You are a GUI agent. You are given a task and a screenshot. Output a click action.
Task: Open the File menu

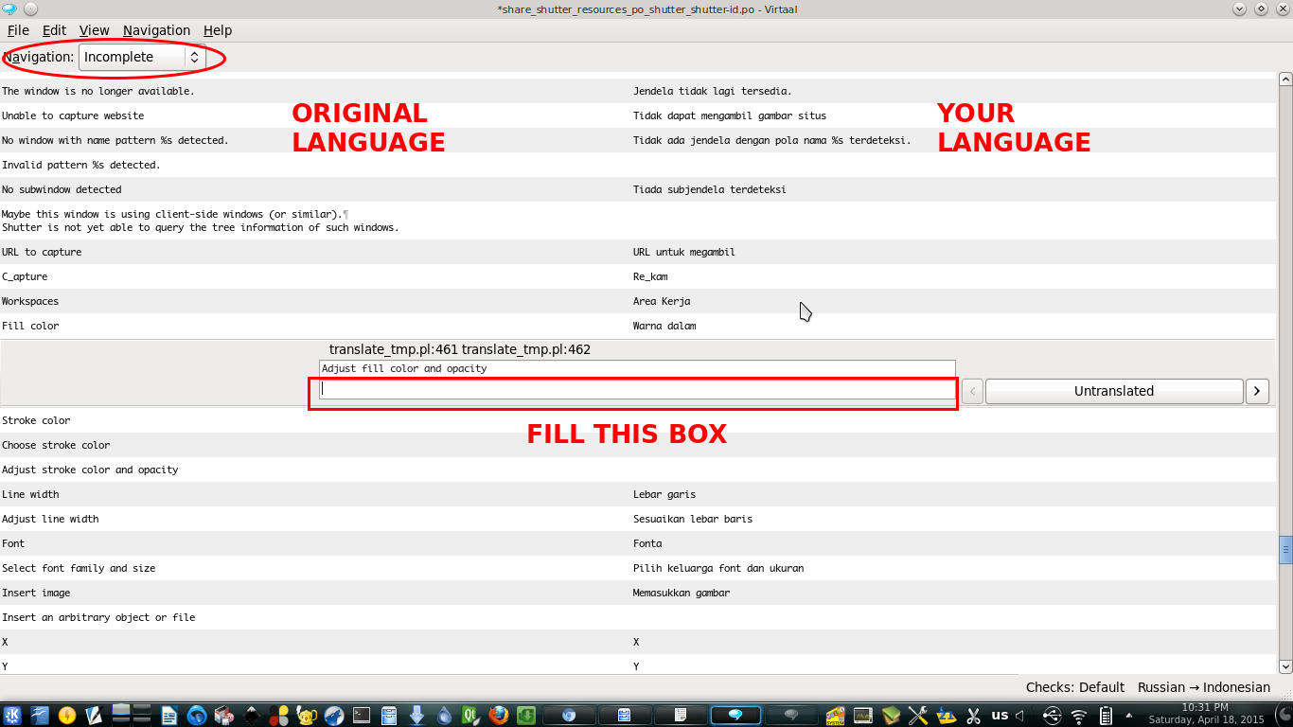click(18, 30)
